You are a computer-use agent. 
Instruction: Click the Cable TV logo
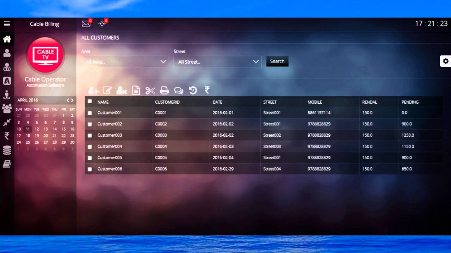click(x=45, y=55)
